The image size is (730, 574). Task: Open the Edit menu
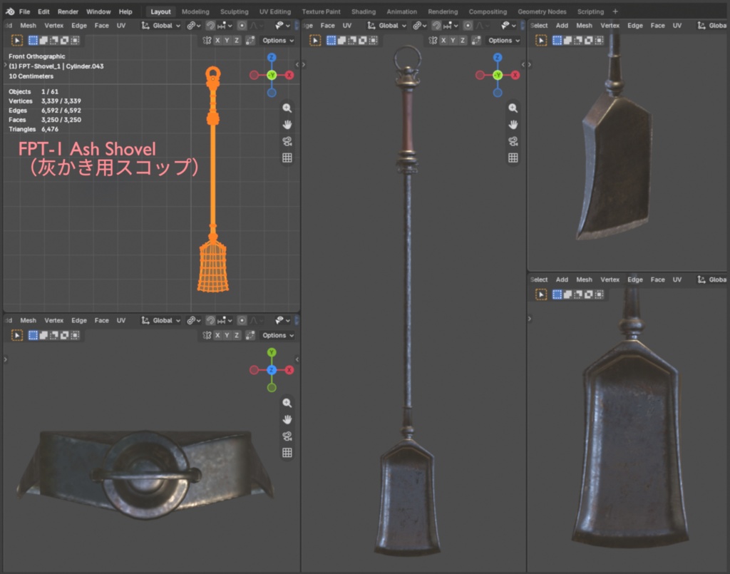[x=43, y=11]
